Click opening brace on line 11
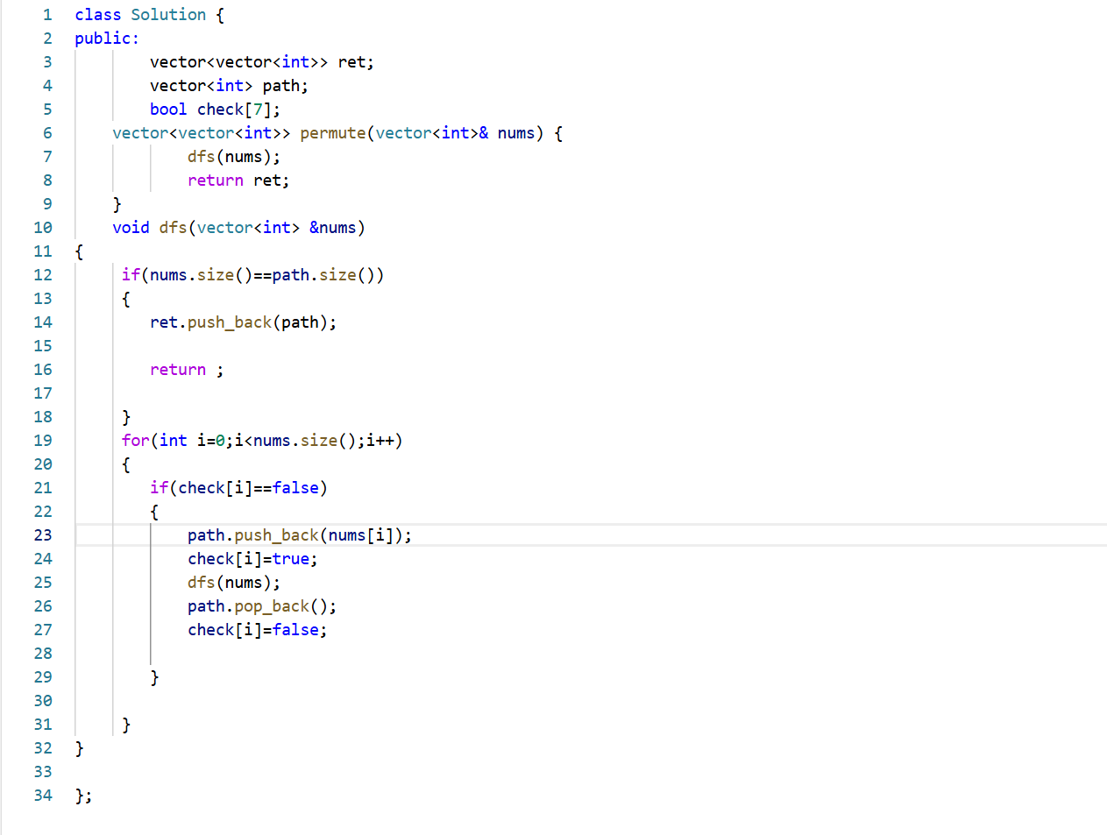1107x835 pixels. [79, 251]
